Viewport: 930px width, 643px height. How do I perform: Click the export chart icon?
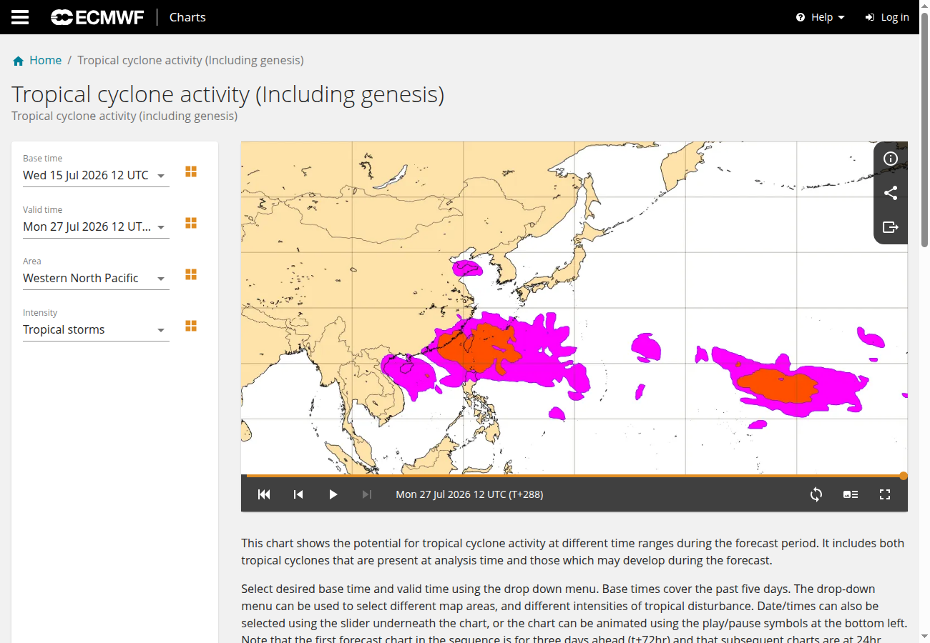891,227
